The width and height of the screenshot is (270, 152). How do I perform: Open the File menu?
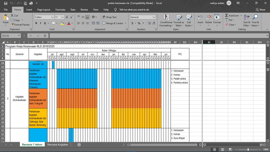click(6, 10)
